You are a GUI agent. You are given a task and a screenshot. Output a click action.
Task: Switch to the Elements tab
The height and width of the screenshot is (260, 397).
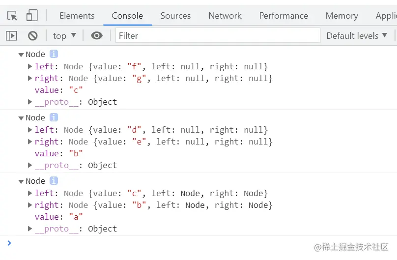tap(77, 16)
